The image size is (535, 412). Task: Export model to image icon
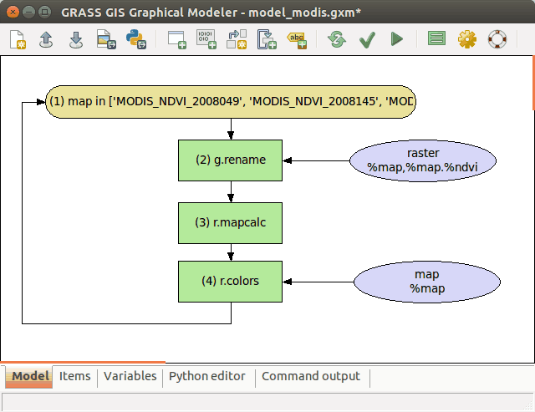click(104, 39)
